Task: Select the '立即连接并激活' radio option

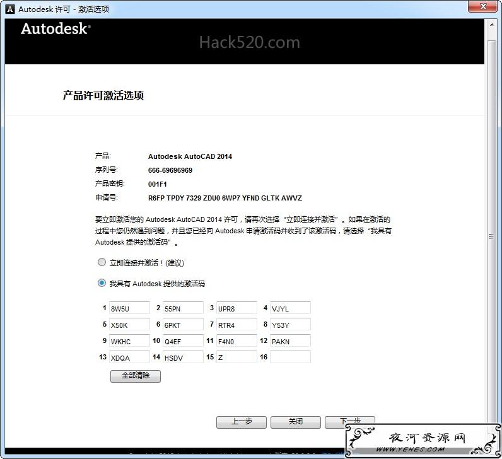Action: pos(102,262)
